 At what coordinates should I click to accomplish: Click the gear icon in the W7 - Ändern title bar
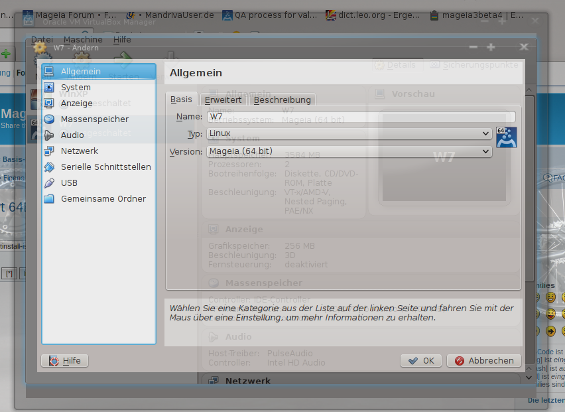[40, 47]
